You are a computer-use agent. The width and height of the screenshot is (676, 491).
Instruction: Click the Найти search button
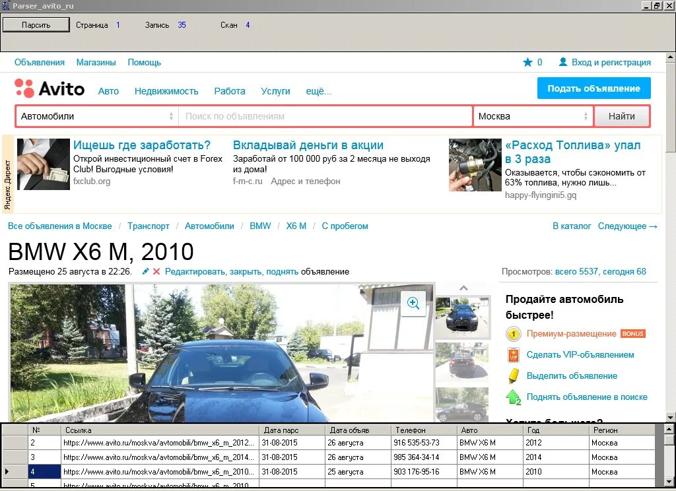[x=621, y=116]
